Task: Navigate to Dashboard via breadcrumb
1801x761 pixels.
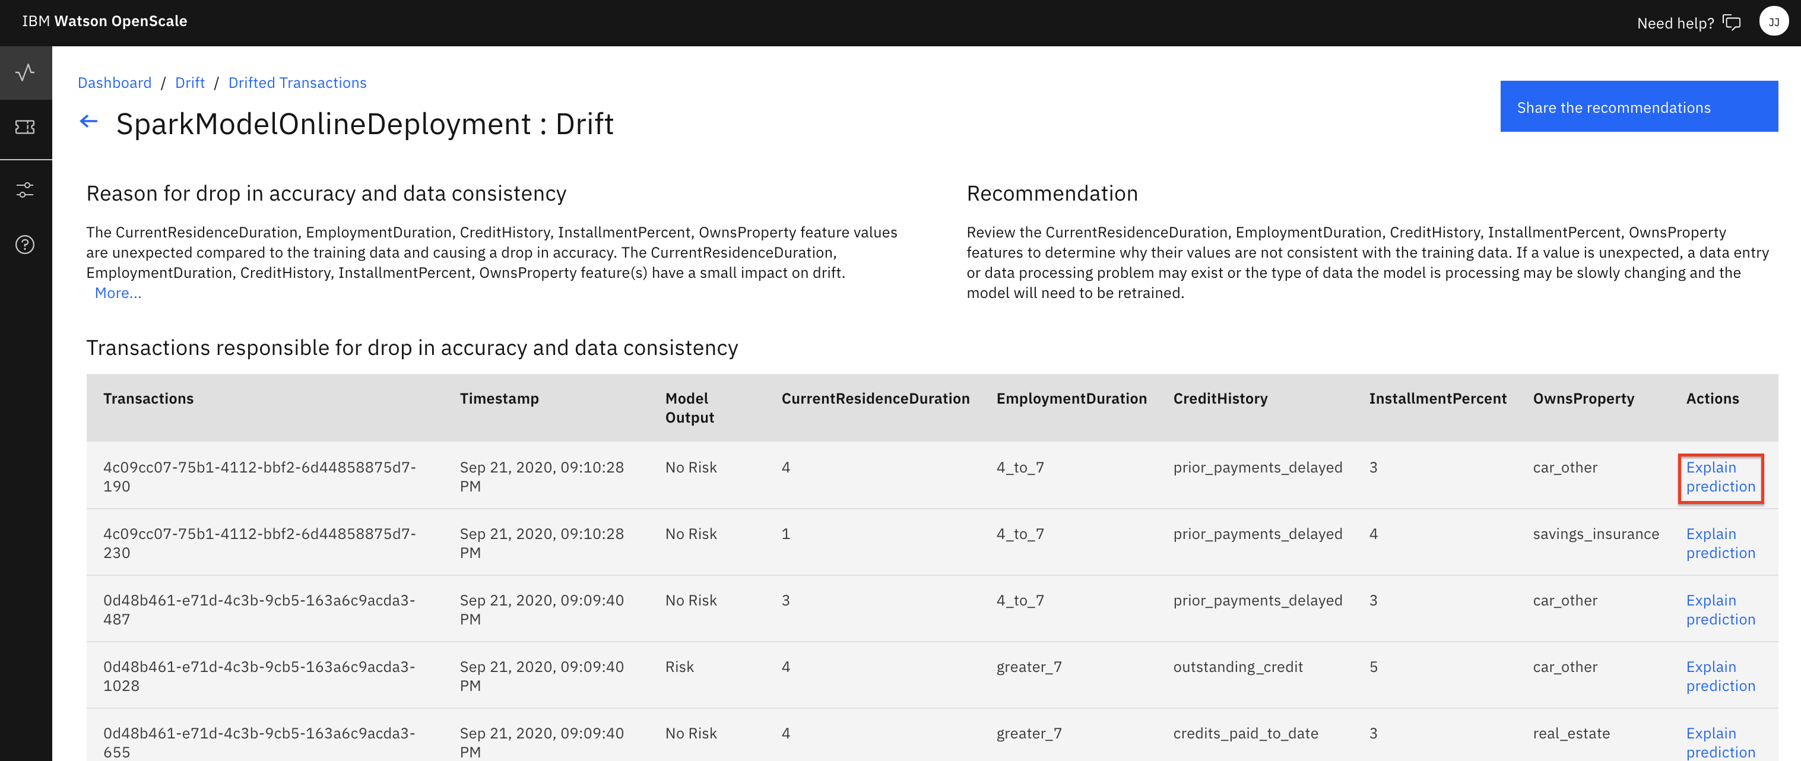Action: 114,83
